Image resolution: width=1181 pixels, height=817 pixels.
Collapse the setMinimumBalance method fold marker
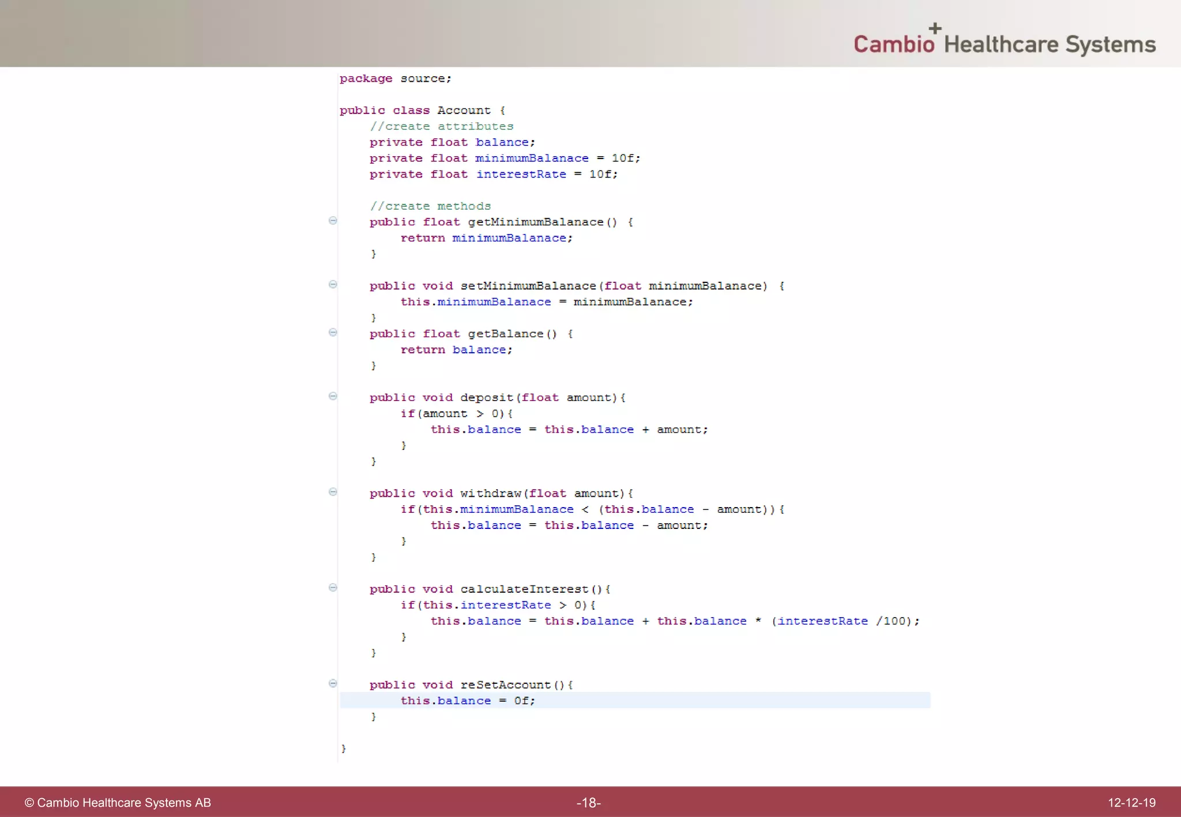[333, 285]
